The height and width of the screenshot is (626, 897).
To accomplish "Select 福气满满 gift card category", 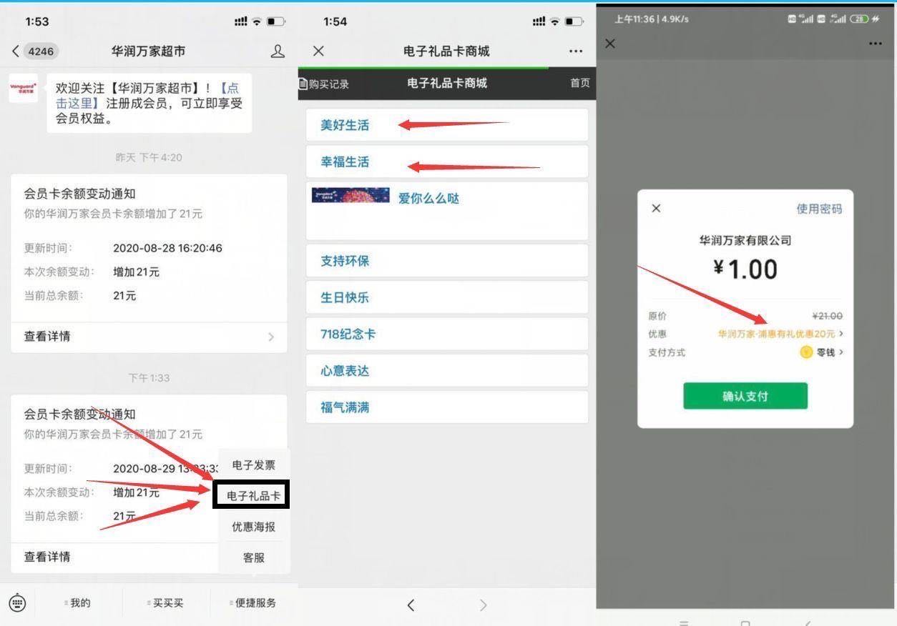I will click(447, 407).
